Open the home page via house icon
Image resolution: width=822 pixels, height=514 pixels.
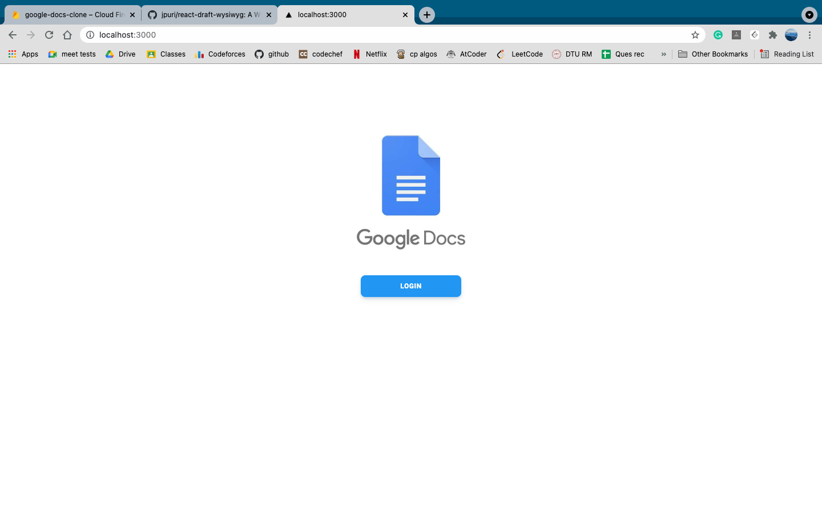(x=67, y=35)
